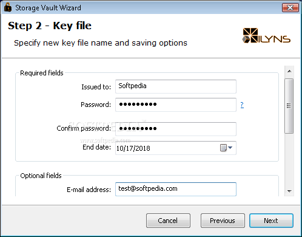Click into the Confirm password field
The height and width of the screenshot is (237, 302).
pos(176,129)
